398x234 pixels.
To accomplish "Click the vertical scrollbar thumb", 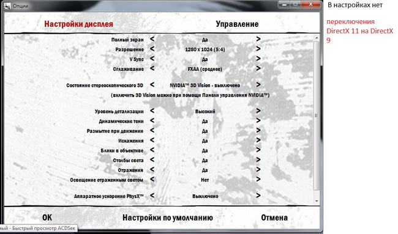I will click(x=317, y=115).
